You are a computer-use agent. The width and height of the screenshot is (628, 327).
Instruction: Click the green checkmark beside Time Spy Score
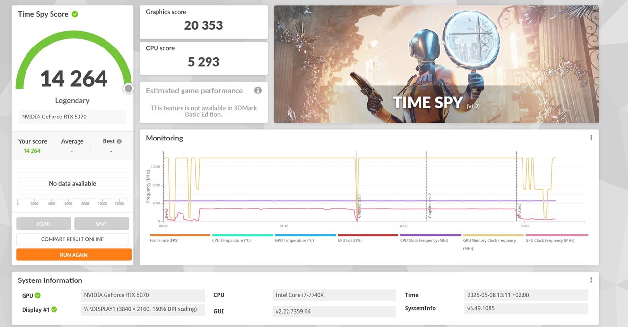coord(75,14)
